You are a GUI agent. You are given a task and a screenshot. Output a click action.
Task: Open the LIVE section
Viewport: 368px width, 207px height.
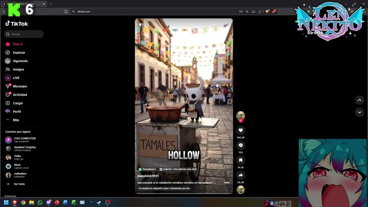[12, 78]
